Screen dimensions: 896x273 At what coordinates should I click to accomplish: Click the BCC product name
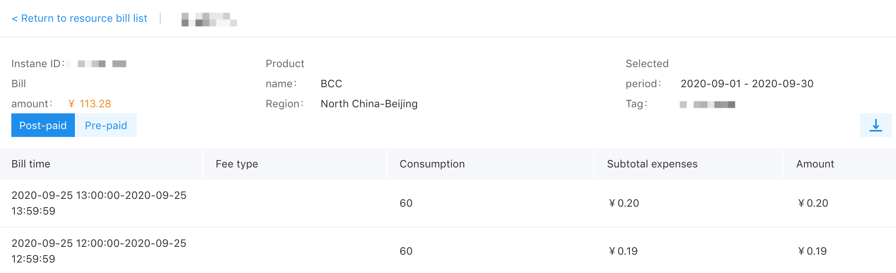click(x=331, y=84)
